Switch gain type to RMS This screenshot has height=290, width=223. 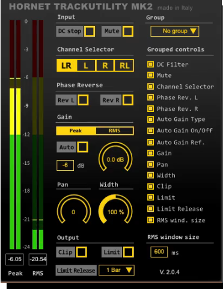[x=115, y=131]
